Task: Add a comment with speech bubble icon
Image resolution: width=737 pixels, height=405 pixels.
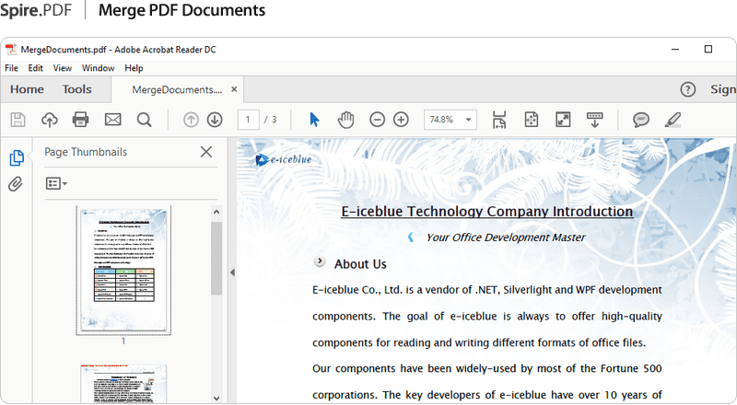Action: (640, 120)
